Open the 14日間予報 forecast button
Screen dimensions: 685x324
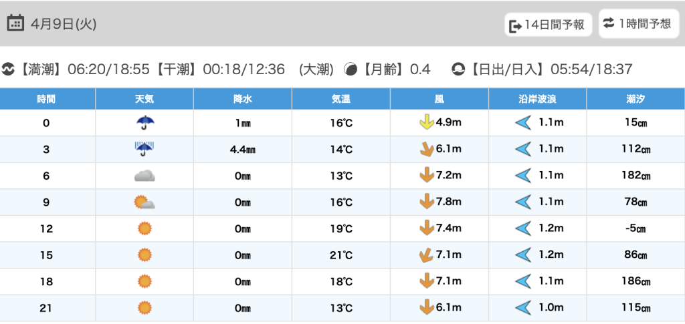547,25
